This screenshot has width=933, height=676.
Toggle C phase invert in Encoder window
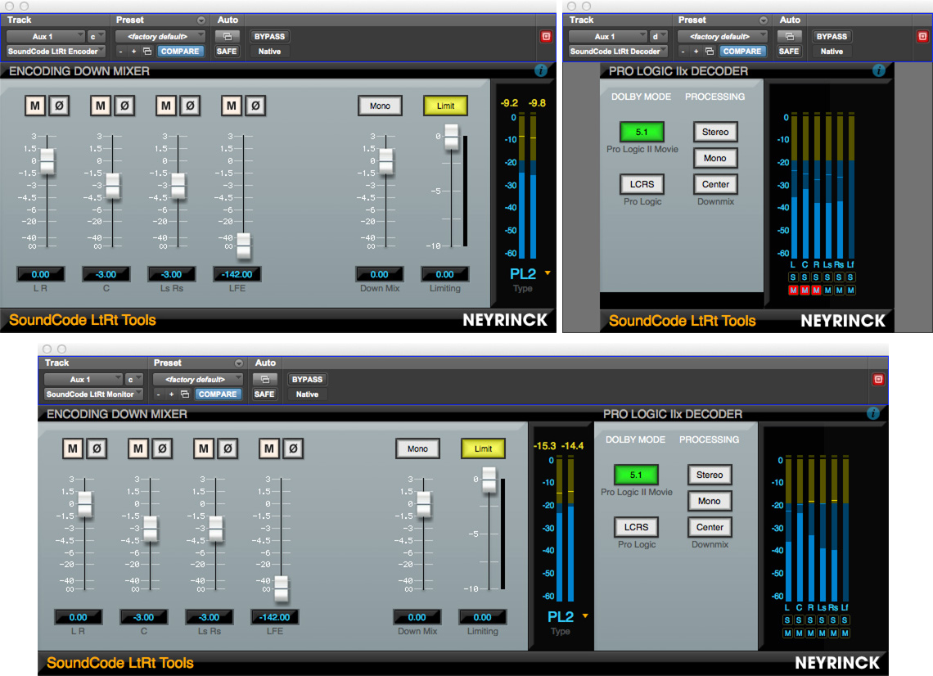tap(124, 106)
